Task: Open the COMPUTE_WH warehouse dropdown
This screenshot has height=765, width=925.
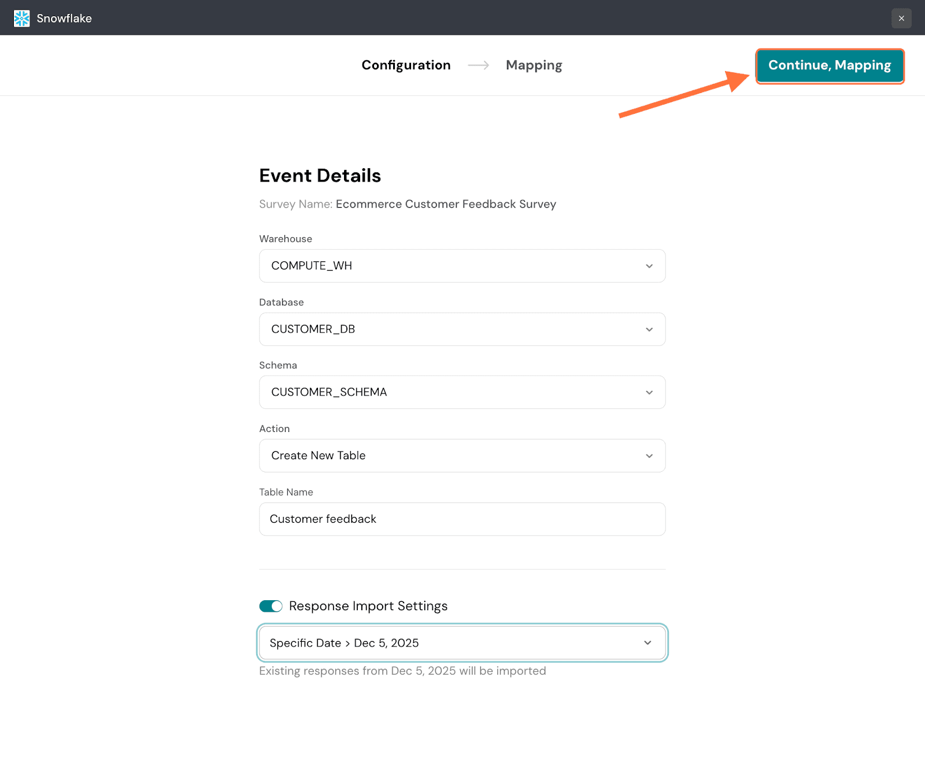Action: tap(451, 266)
